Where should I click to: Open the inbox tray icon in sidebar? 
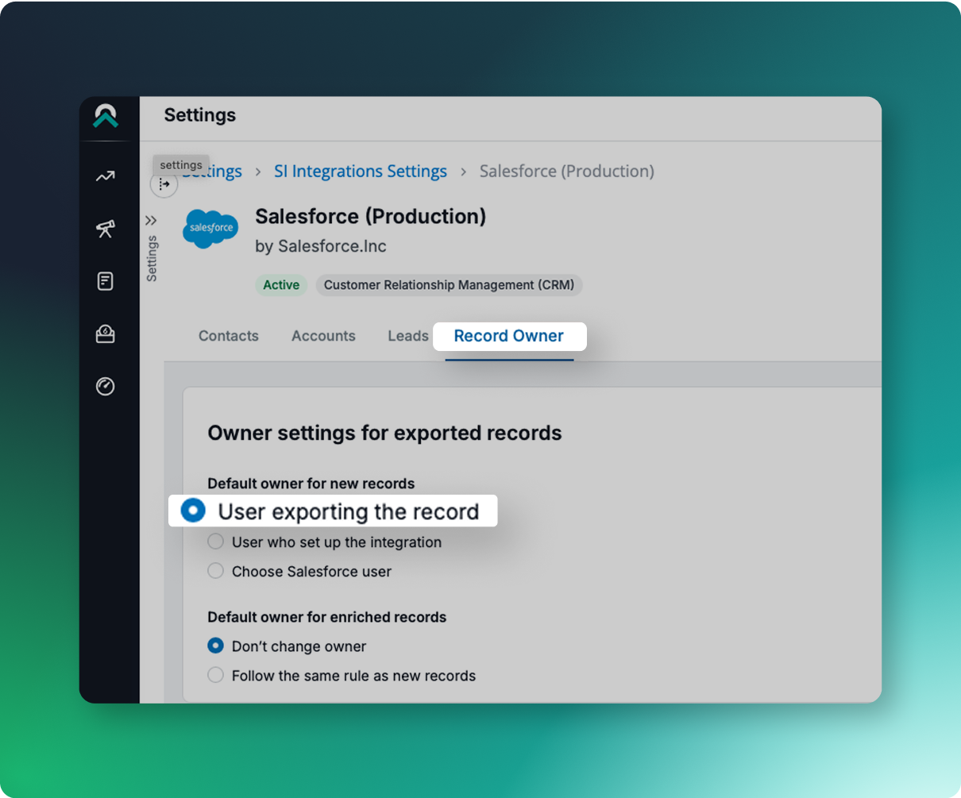[x=106, y=333]
